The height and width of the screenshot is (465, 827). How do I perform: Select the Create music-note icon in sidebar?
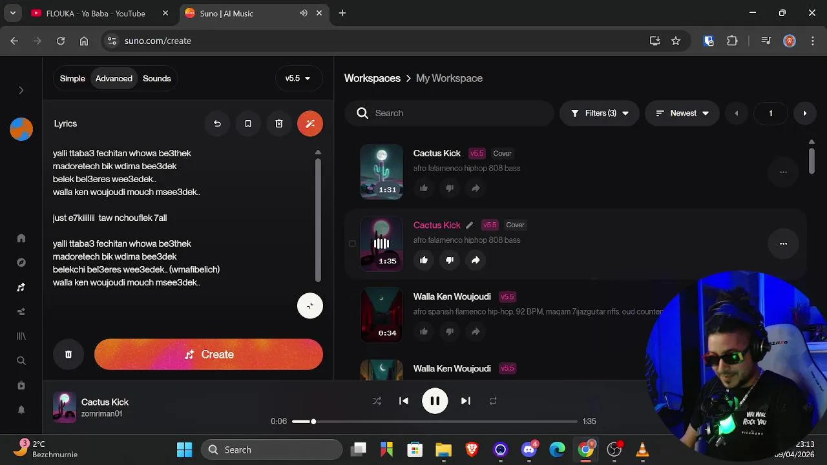pyautogui.click(x=21, y=287)
